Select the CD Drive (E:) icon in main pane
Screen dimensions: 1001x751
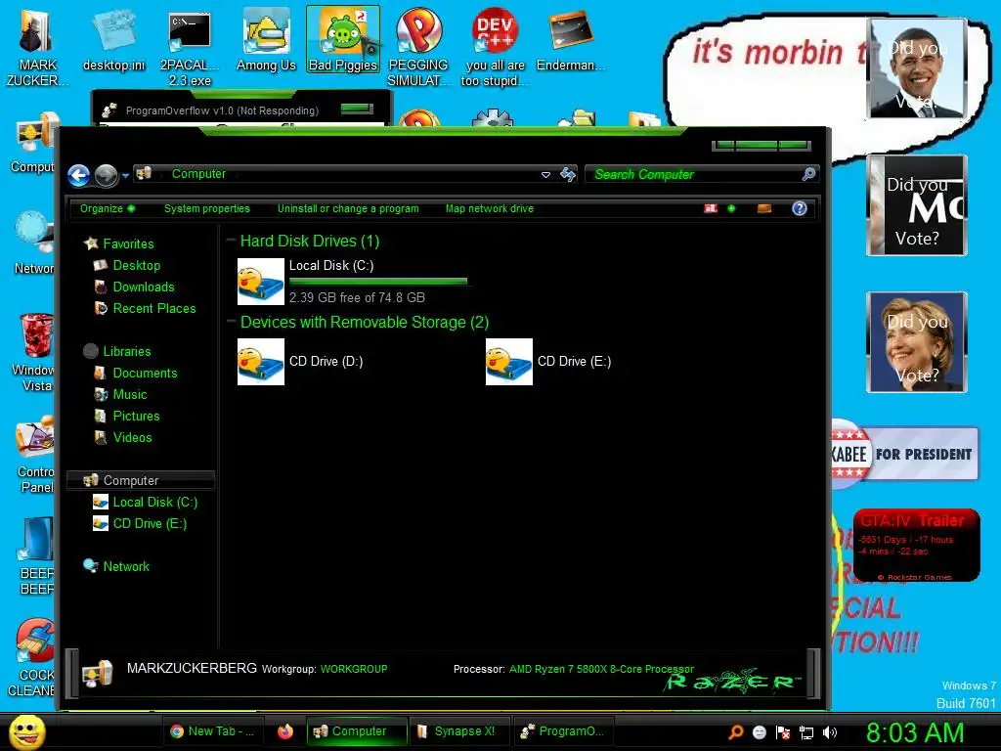click(x=508, y=362)
